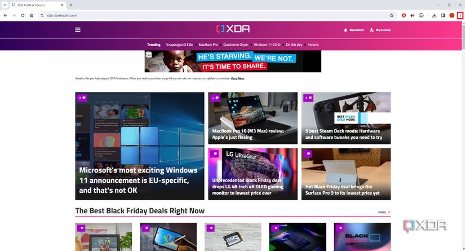
Task: Toggle the browser side panel icon
Action: click(x=443, y=15)
